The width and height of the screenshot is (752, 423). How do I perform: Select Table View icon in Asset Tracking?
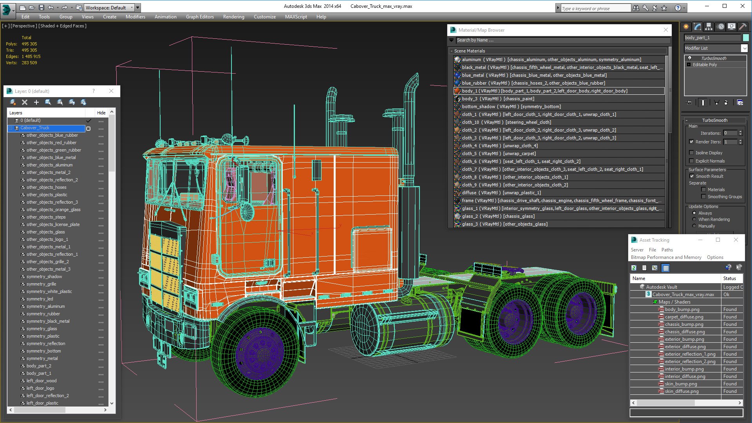665,268
